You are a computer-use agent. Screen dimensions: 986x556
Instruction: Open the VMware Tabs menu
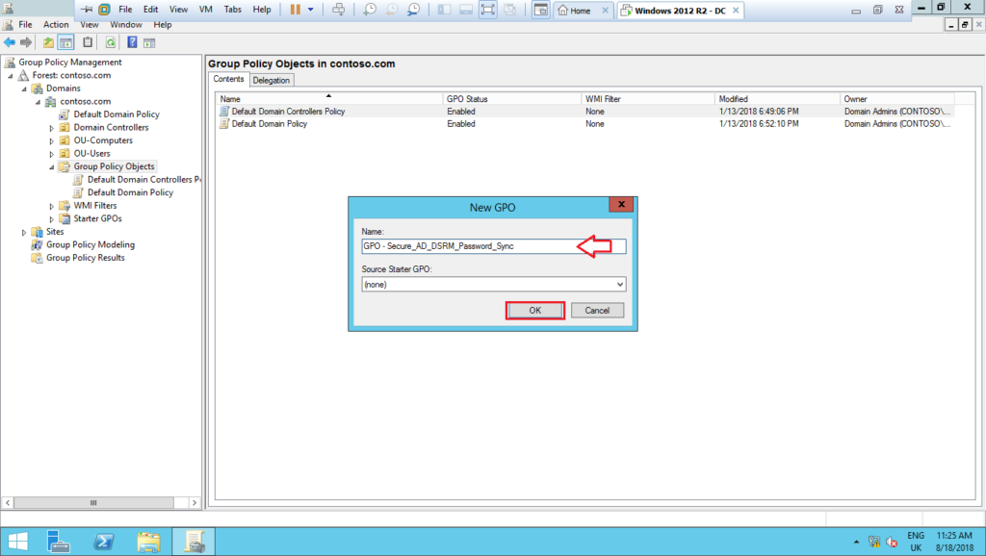coord(233,10)
